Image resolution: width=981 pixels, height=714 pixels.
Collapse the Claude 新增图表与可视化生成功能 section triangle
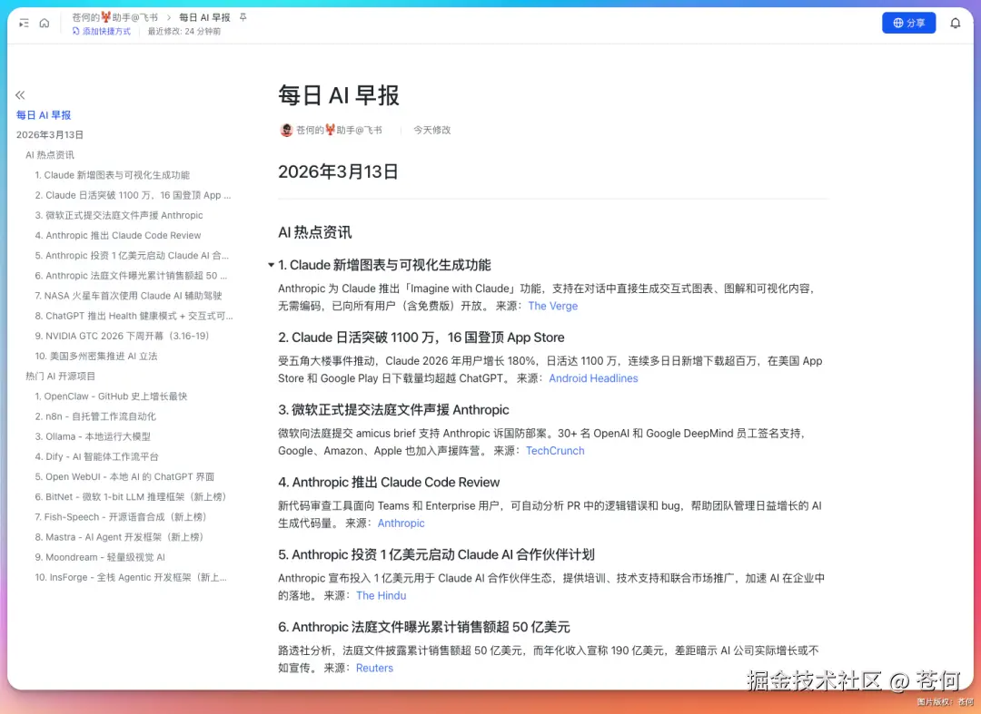point(271,265)
